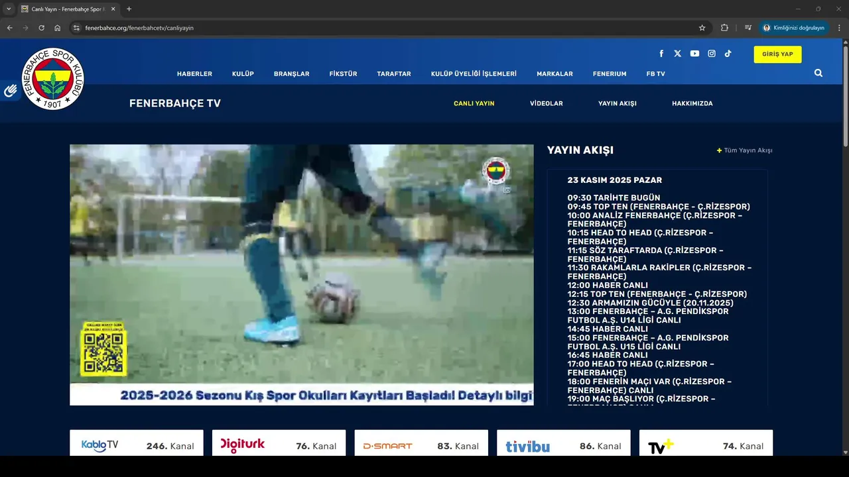Viewport: 849px width, 477px height.
Task: Click the browser address bar URL
Action: click(139, 28)
